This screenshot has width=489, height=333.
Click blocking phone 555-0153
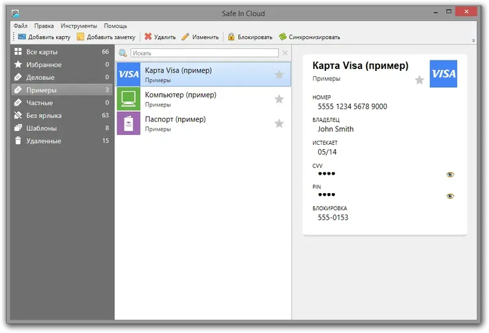click(x=333, y=218)
